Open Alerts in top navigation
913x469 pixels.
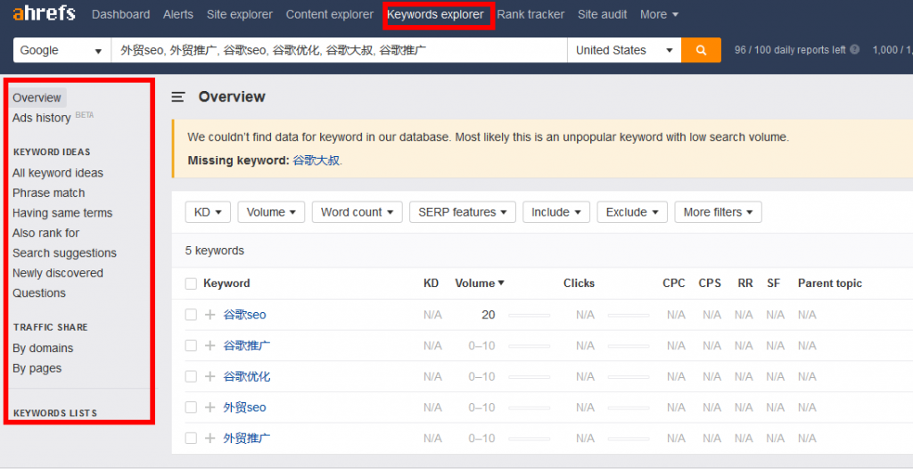[x=178, y=14]
